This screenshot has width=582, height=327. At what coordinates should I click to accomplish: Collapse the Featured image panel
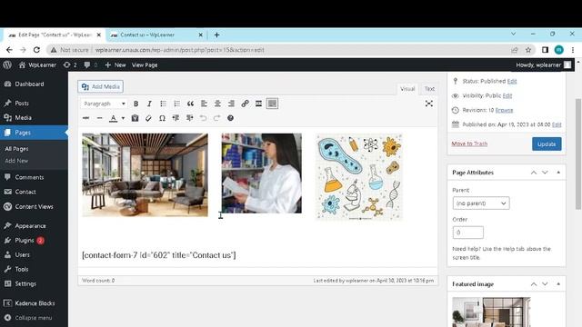(558, 284)
